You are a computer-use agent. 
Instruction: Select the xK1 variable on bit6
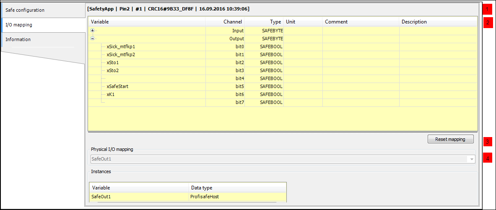click(x=111, y=94)
